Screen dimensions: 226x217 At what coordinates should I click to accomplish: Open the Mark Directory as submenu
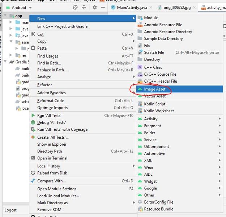pos(82,203)
